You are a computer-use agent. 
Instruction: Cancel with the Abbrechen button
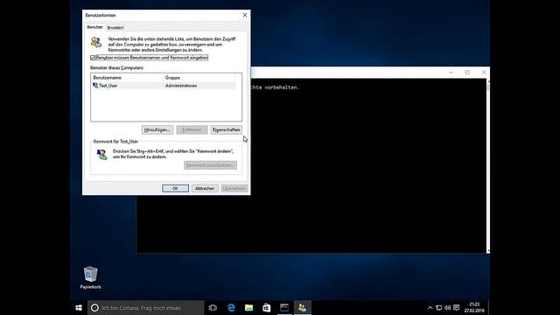[x=205, y=188]
